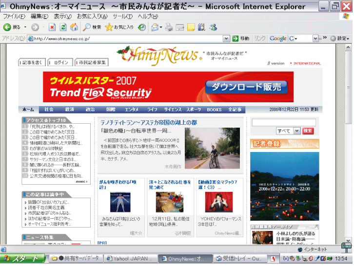Image resolution: width=354 pixels, height=266 pixels.
Task: Click the Forward arrow icon
Action: pos(35,27)
